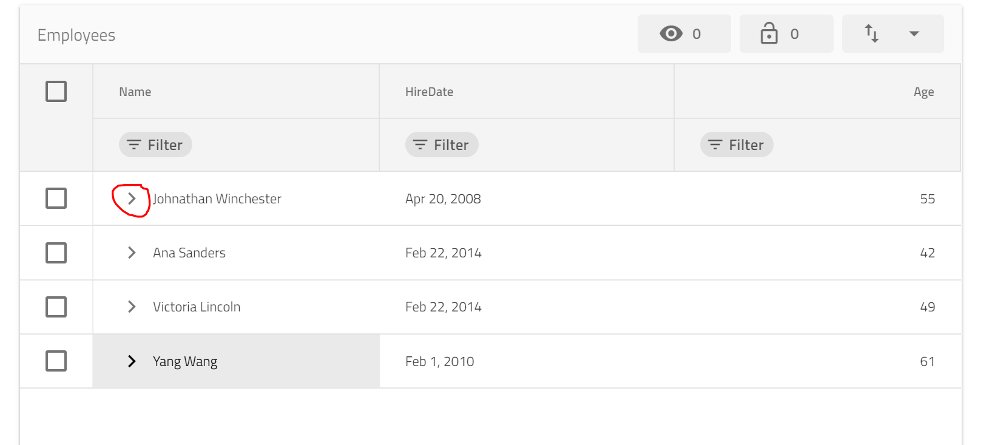This screenshot has height=445, width=992.
Task: Click the Employees title label
Action: click(76, 35)
